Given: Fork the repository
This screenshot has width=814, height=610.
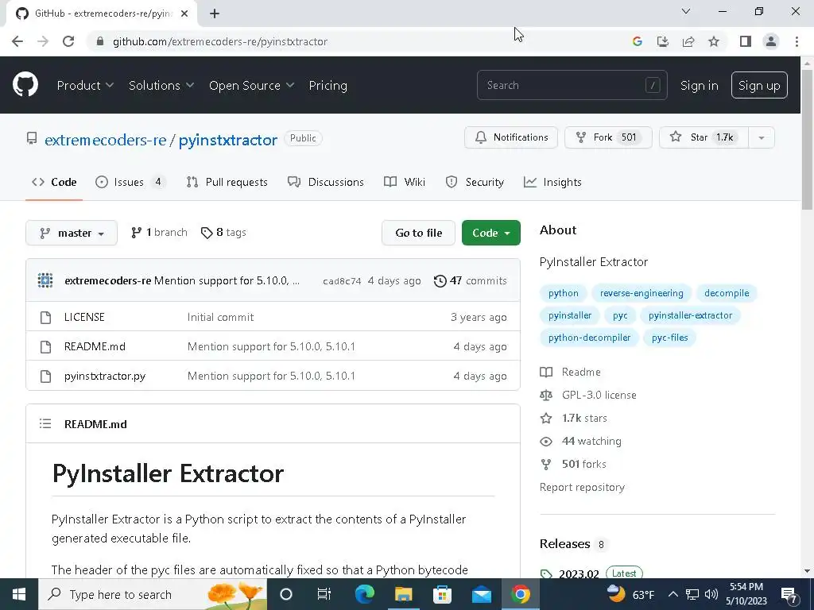Looking at the screenshot, I should (608, 137).
